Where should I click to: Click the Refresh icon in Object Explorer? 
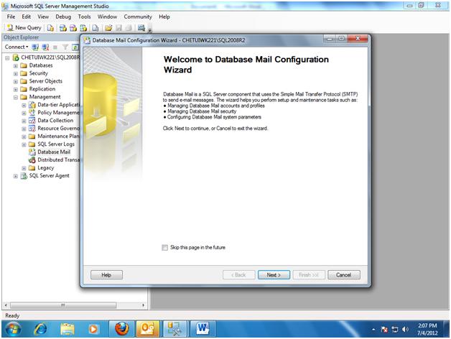pos(75,47)
